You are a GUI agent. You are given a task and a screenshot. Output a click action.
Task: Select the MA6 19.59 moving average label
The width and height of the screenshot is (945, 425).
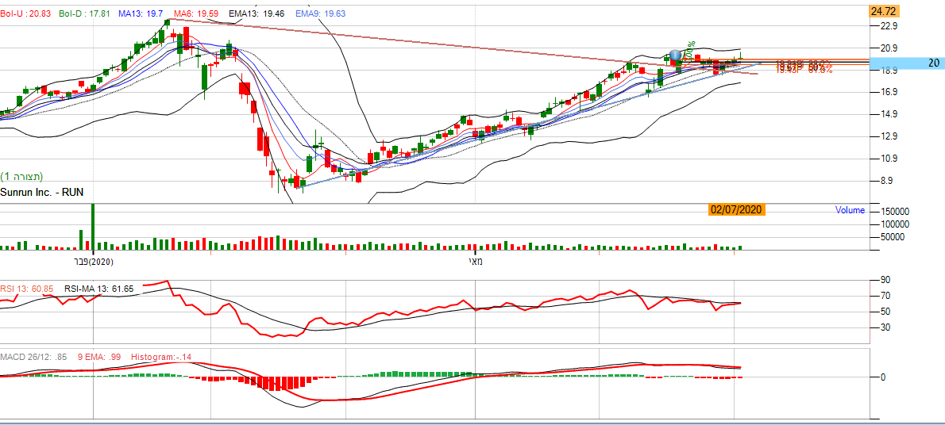tap(197, 13)
